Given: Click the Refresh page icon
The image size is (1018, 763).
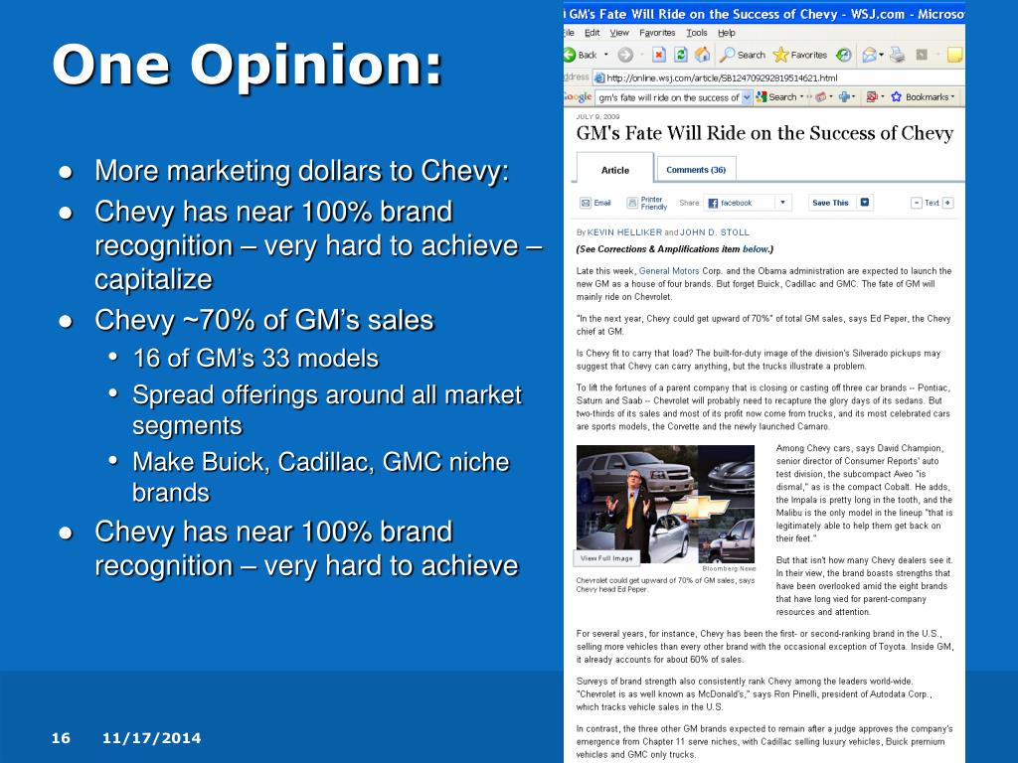Looking at the screenshot, I should pos(680,56).
